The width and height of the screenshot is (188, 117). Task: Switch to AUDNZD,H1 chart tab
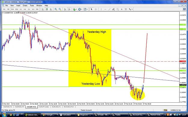8,107
